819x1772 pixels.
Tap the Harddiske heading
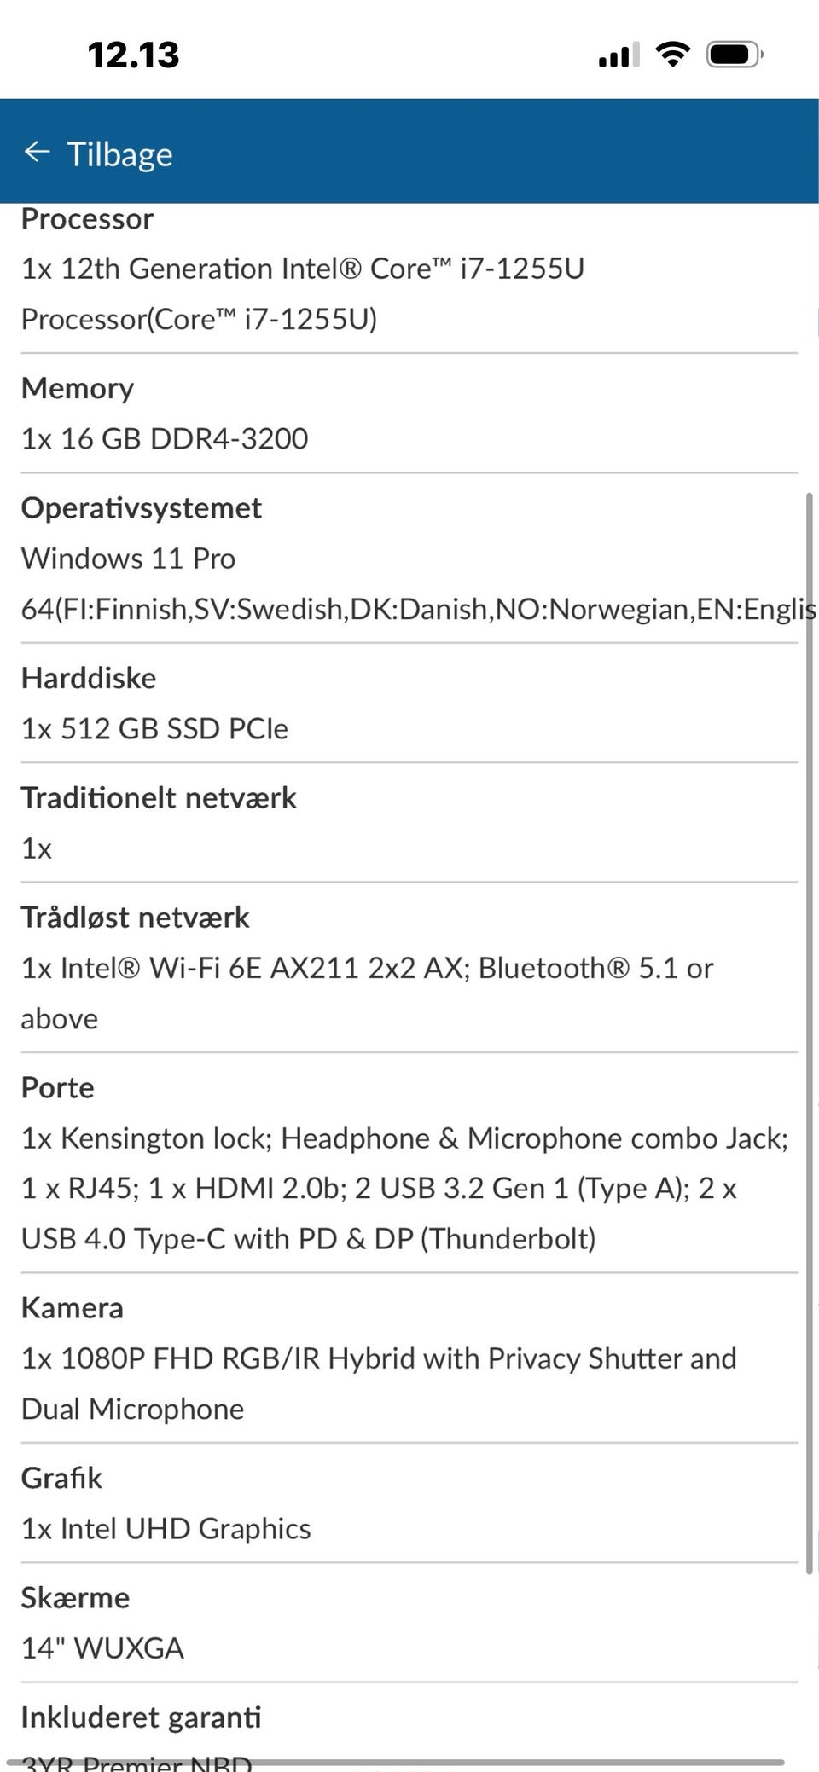(89, 679)
